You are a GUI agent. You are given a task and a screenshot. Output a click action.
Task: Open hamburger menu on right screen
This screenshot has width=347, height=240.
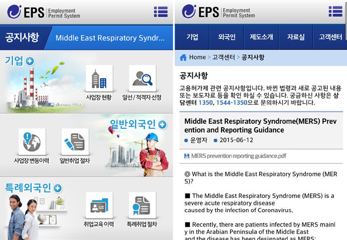click(x=335, y=11)
